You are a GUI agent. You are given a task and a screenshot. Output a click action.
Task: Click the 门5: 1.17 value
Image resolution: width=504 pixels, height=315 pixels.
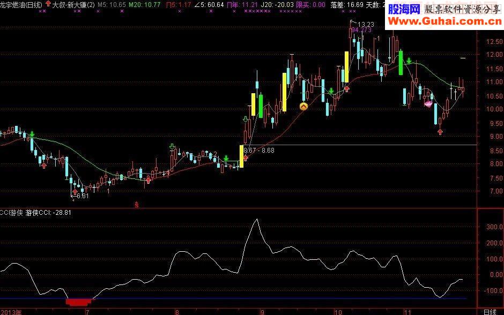coord(179,4)
